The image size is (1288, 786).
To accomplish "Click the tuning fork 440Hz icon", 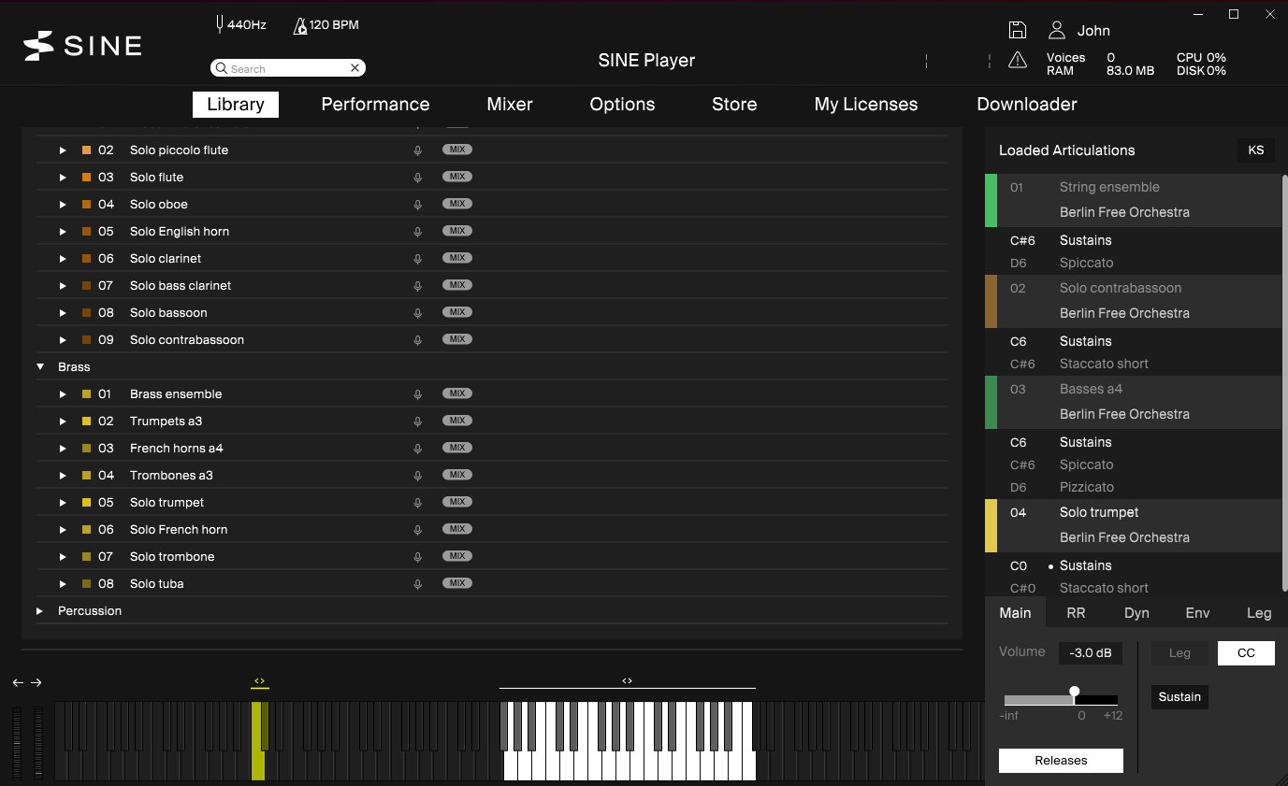I will [220, 24].
